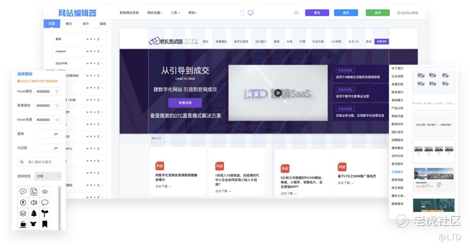Click the blue 保存 button
Viewport: 470px width, 248px height.
click(x=346, y=13)
